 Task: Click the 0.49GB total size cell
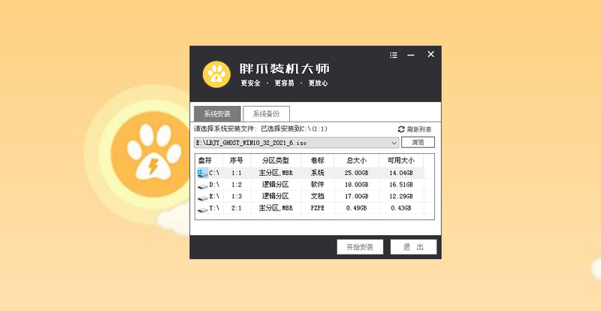point(356,208)
